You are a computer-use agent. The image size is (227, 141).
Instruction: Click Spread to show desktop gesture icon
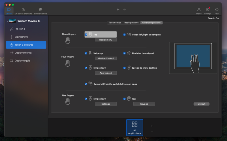click(x=129, y=68)
